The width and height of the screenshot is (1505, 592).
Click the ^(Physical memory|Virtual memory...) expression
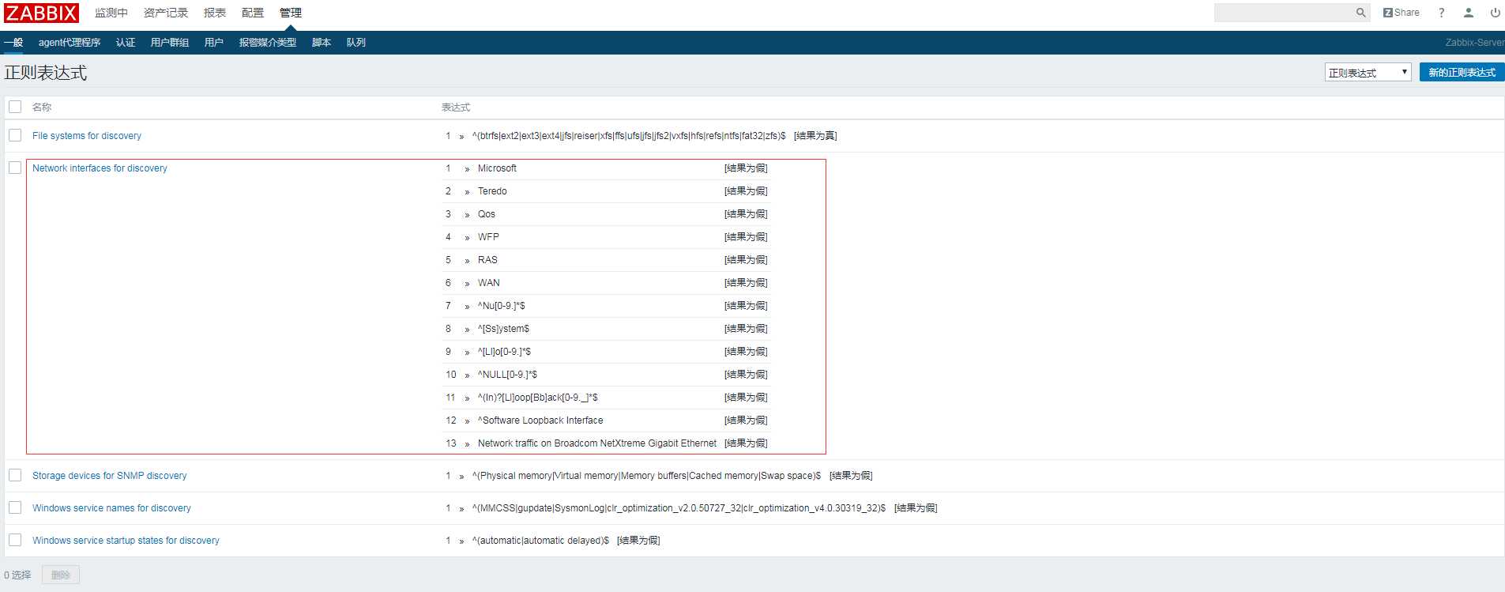646,476
